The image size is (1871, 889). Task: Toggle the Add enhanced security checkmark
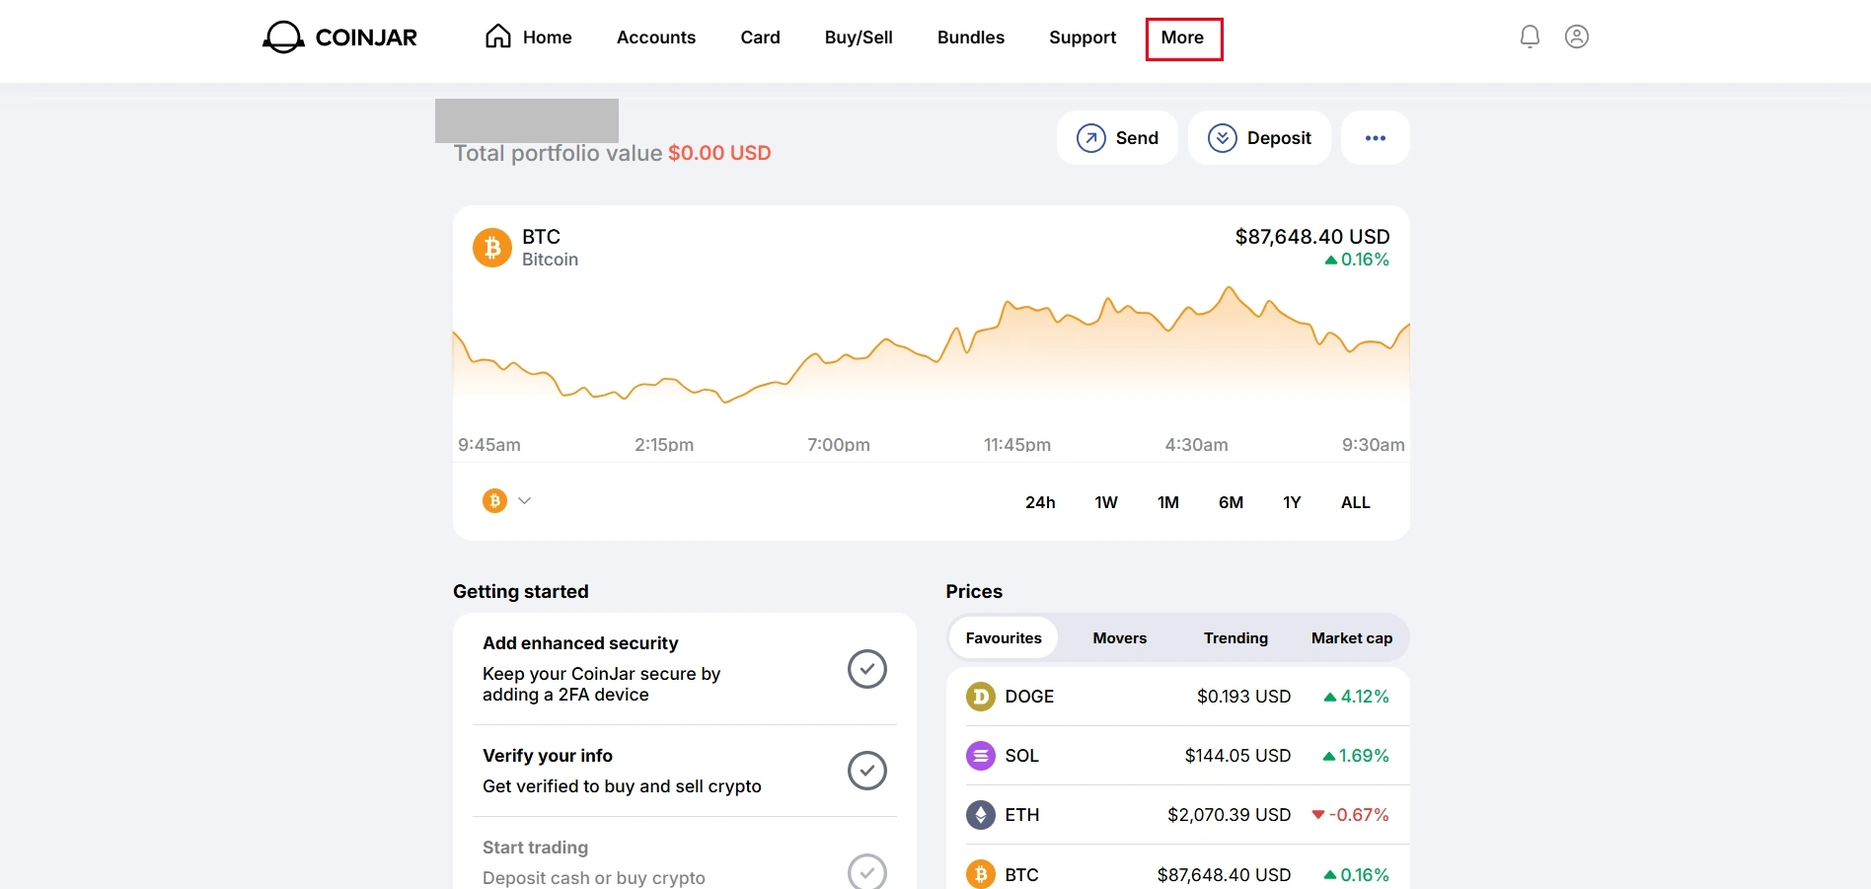[x=867, y=669]
